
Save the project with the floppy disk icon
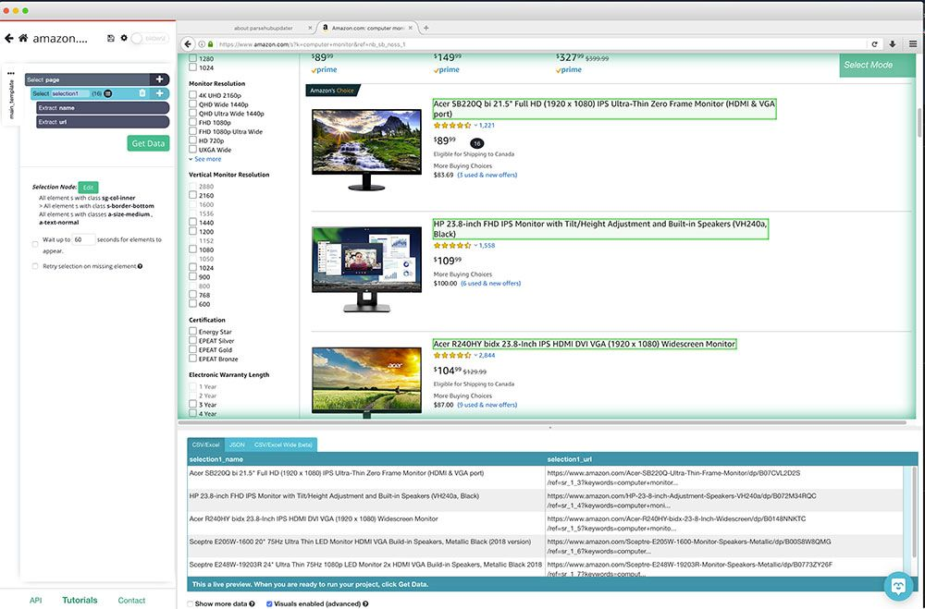110,38
